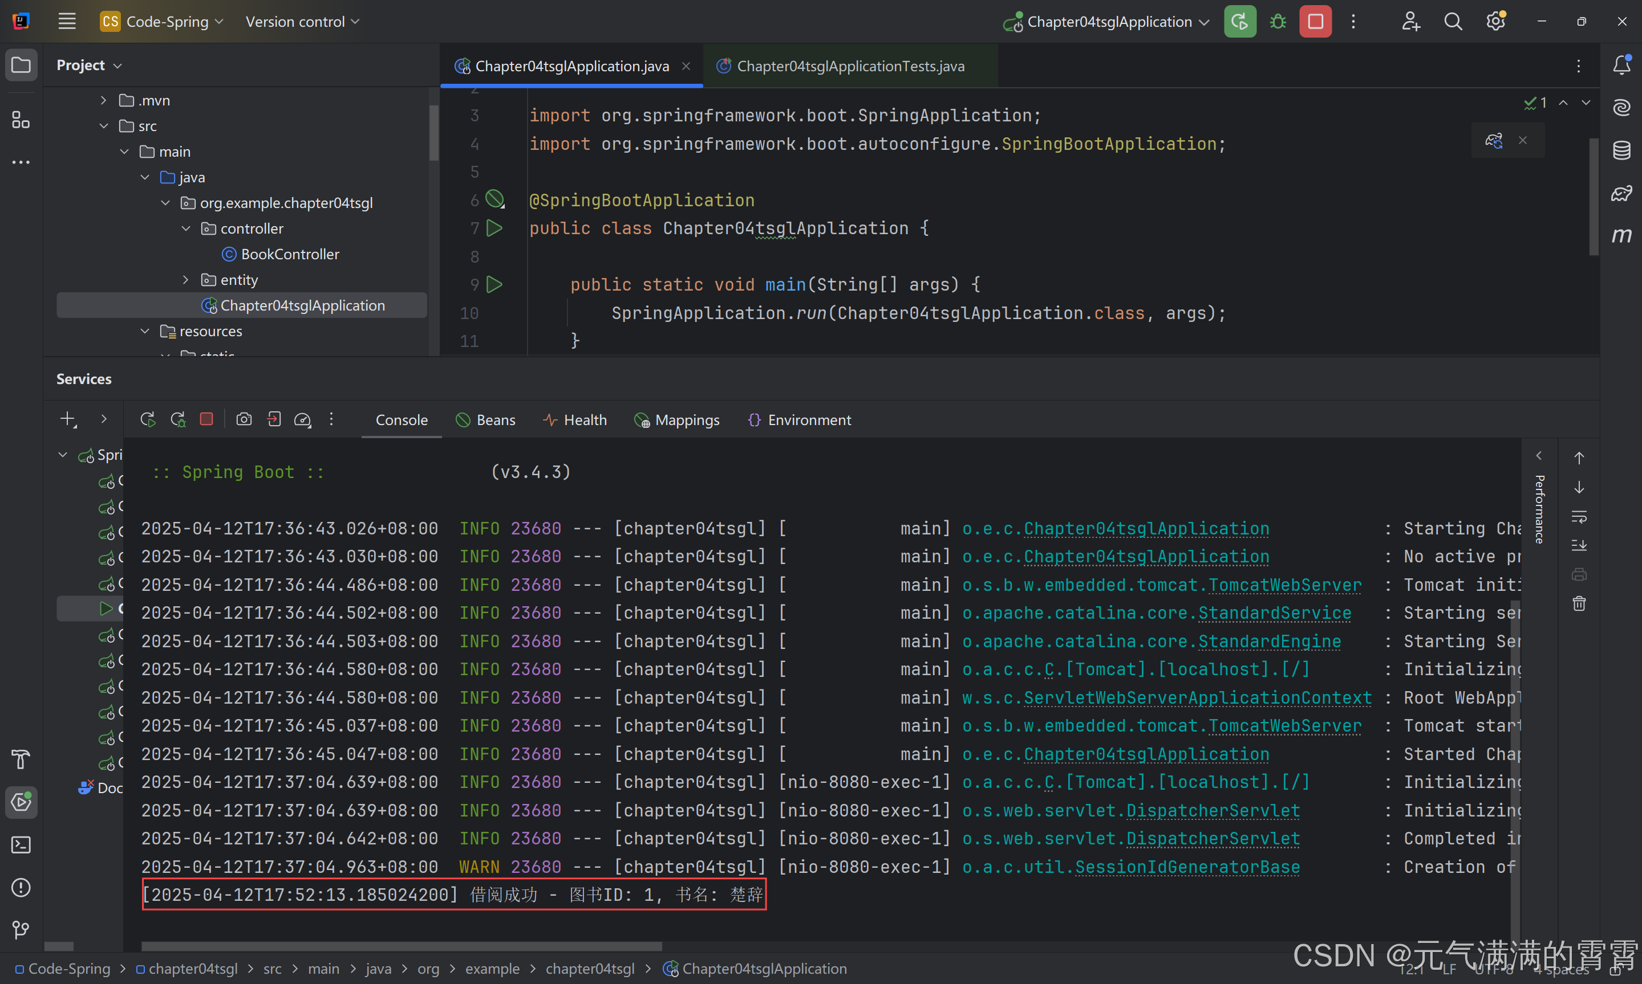
Task: Collapse the Performance side panel chevron
Action: (x=1540, y=455)
